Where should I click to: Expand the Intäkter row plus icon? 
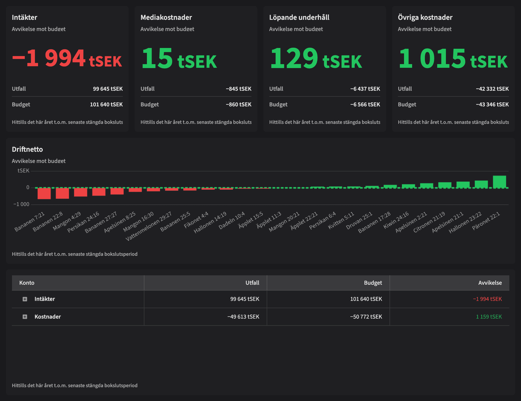pyautogui.click(x=25, y=299)
